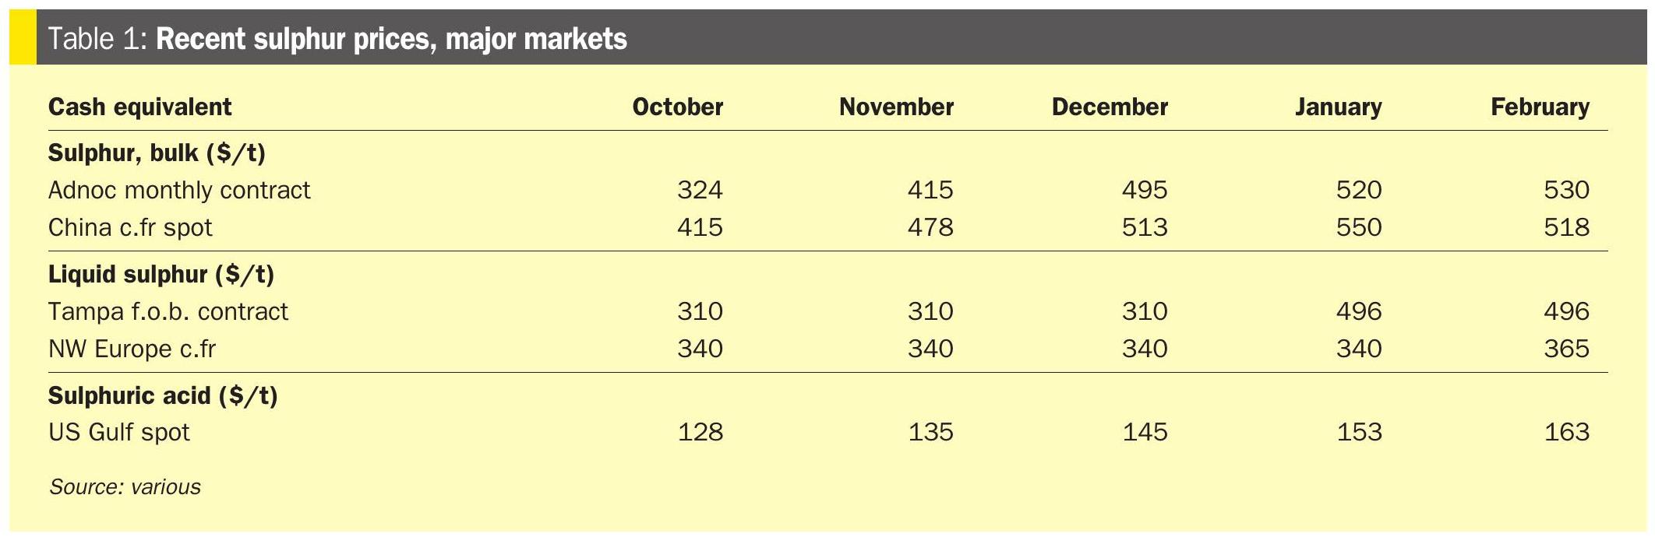Select the February column header
1655x537 pixels.
coord(1540,107)
